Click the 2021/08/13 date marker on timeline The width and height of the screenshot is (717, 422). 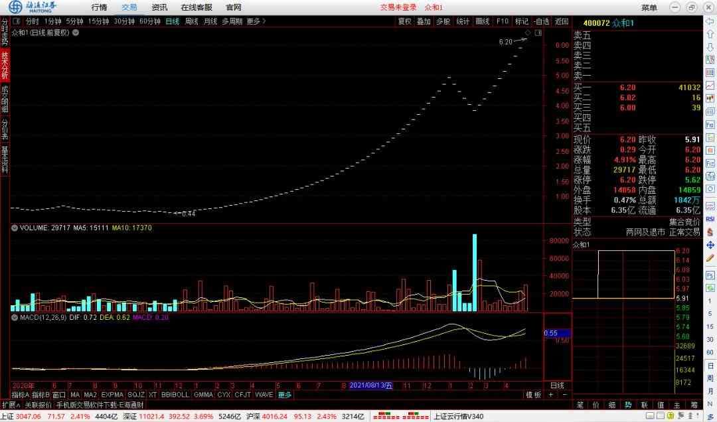pos(371,385)
